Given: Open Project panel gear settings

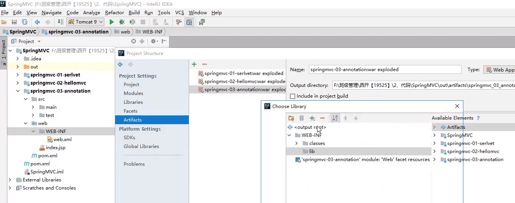Looking at the screenshot, I should pos(154,41).
